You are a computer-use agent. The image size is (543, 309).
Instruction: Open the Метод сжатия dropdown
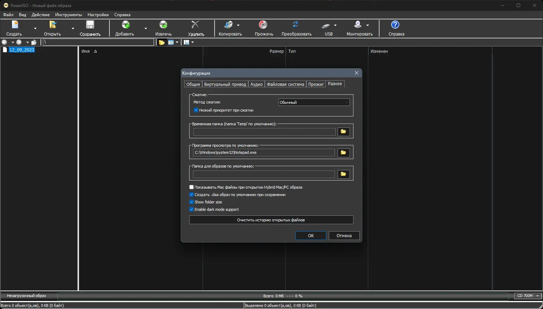coord(314,102)
